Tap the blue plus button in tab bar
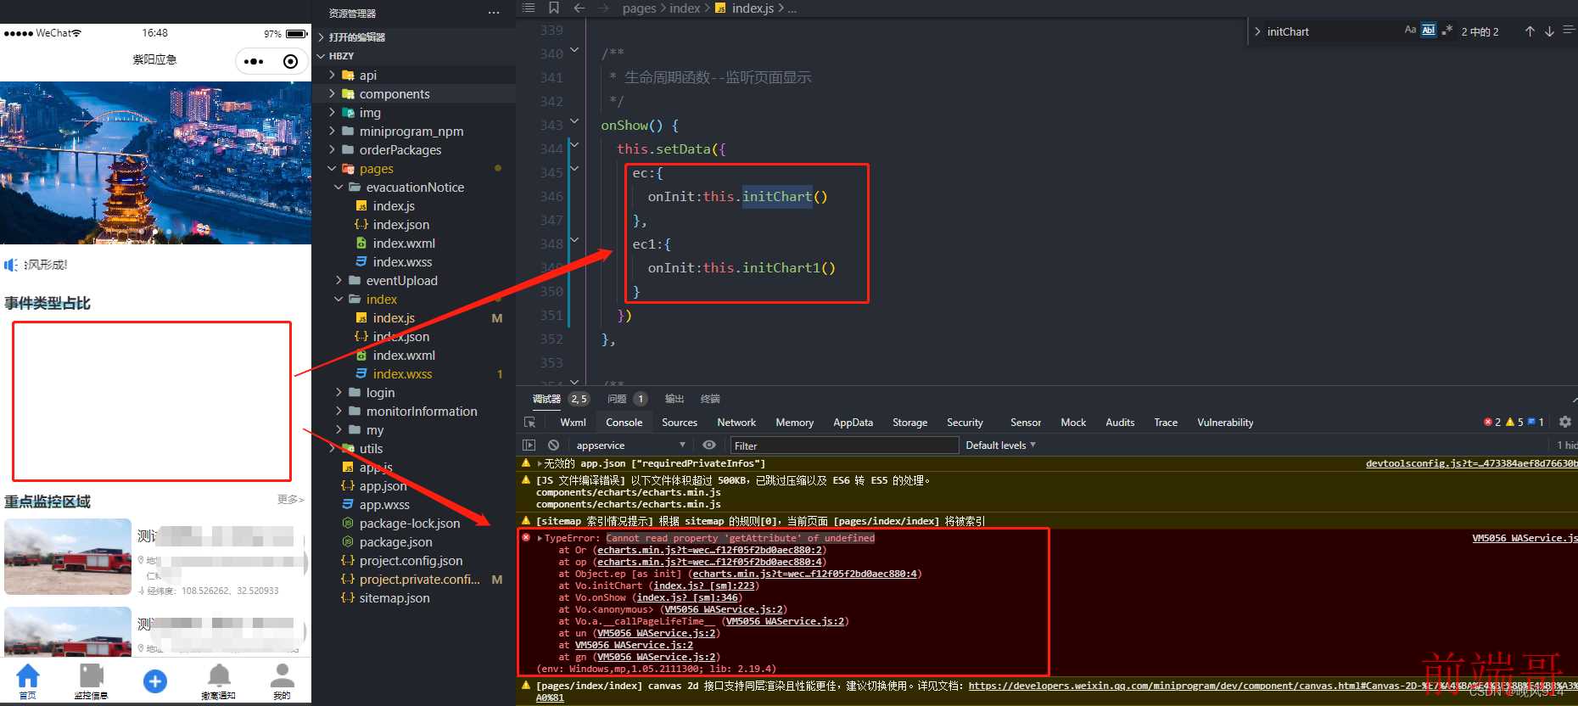The image size is (1578, 706). point(155,681)
